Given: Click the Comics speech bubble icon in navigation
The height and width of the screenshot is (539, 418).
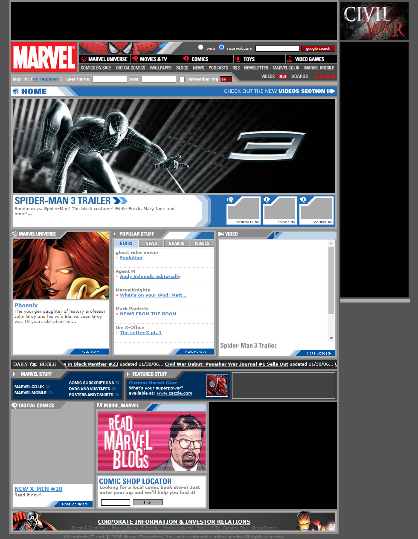Looking at the screenshot, I should (x=186, y=59).
